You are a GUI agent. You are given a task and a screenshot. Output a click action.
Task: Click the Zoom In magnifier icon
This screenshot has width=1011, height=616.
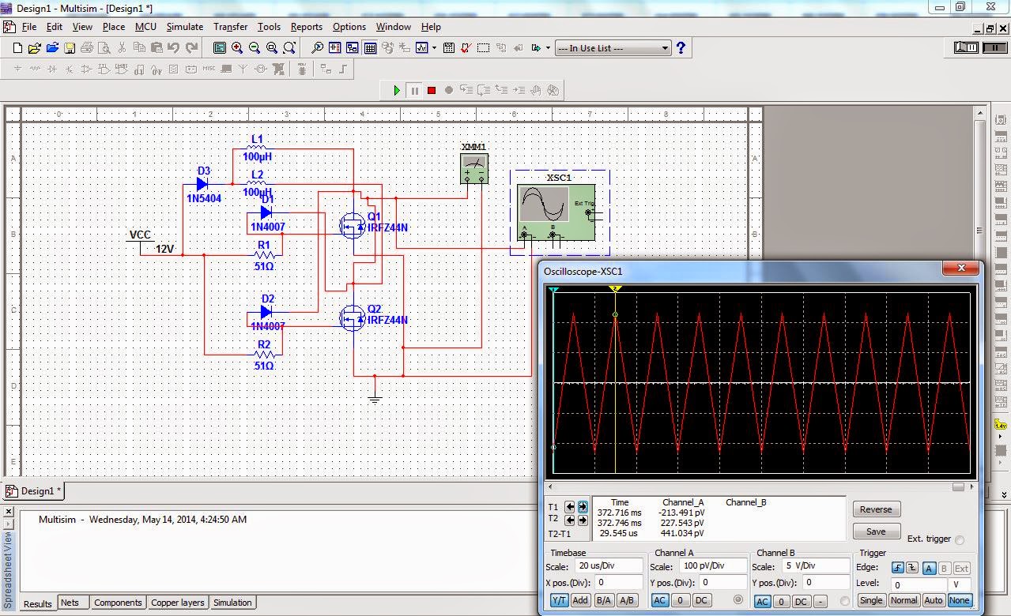pos(237,48)
